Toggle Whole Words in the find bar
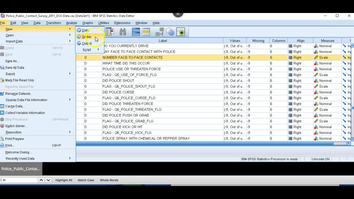 (x=109, y=180)
